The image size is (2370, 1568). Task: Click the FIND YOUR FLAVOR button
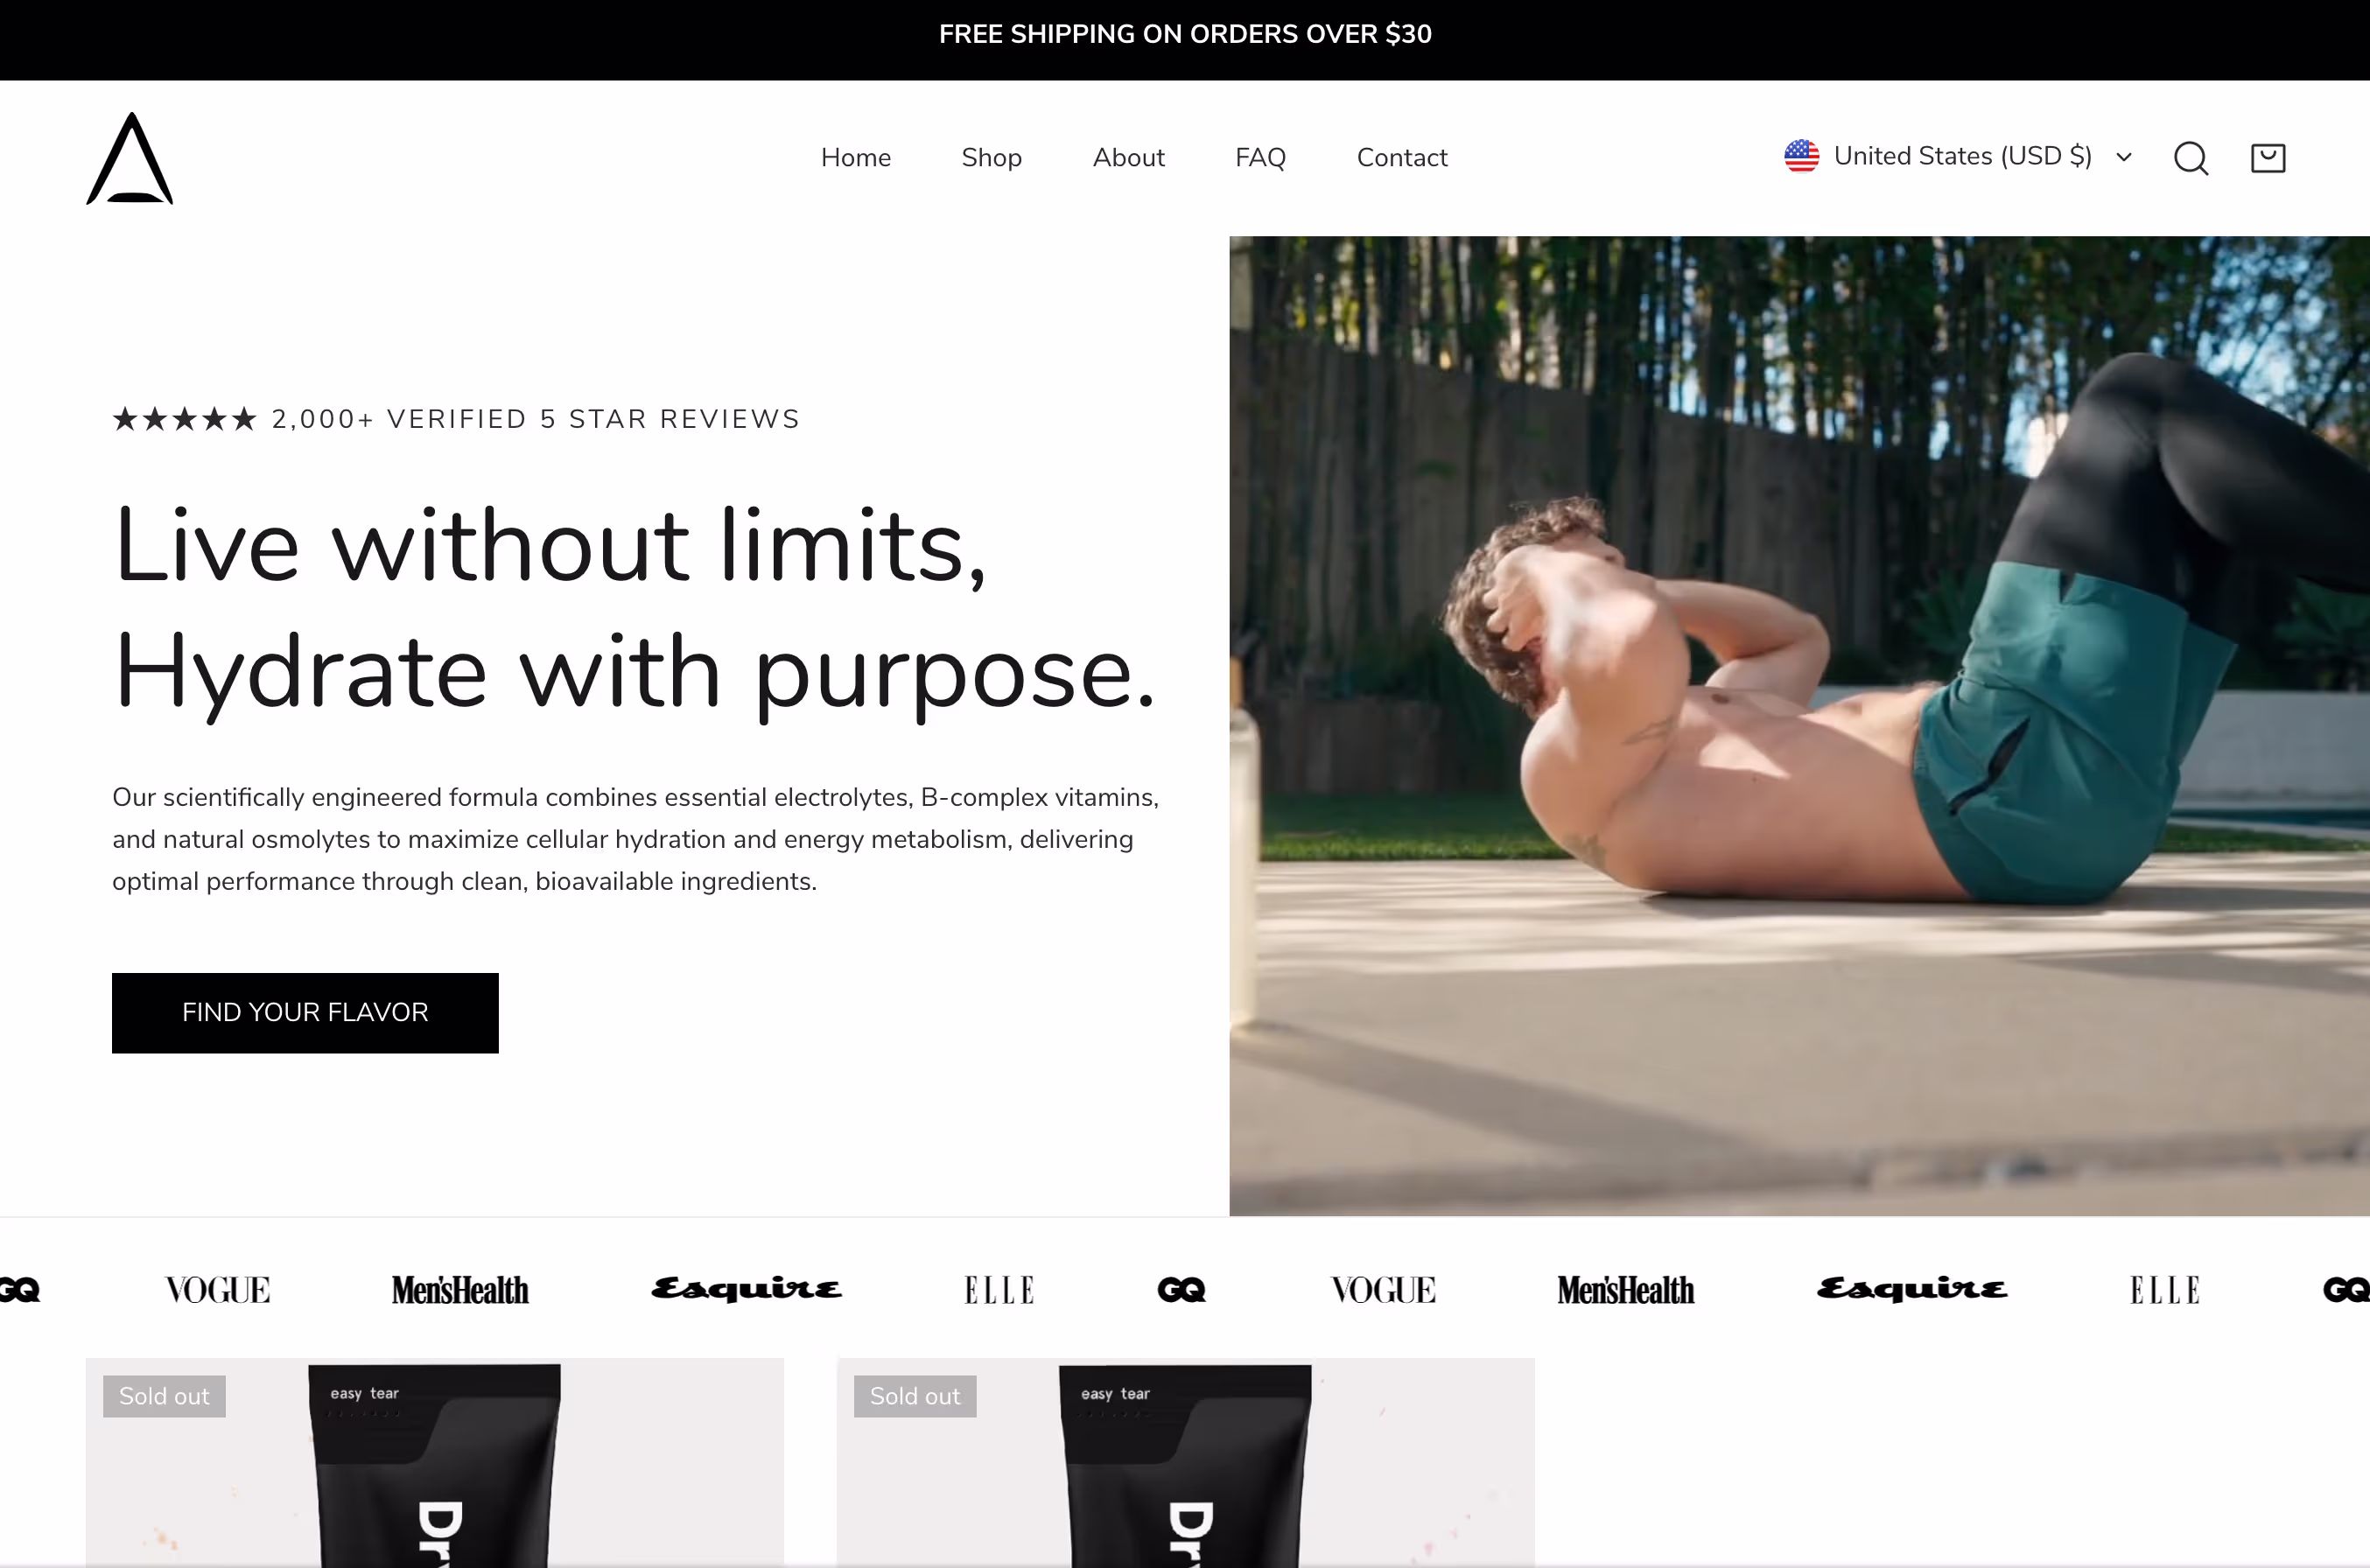(305, 1012)
